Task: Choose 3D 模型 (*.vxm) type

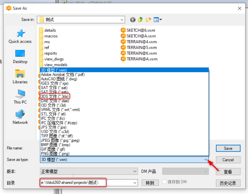Action: 124,70
